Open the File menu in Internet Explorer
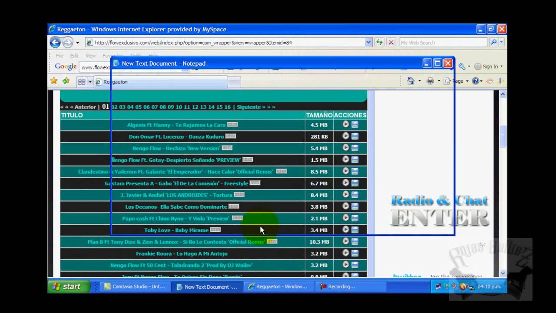 60,56
